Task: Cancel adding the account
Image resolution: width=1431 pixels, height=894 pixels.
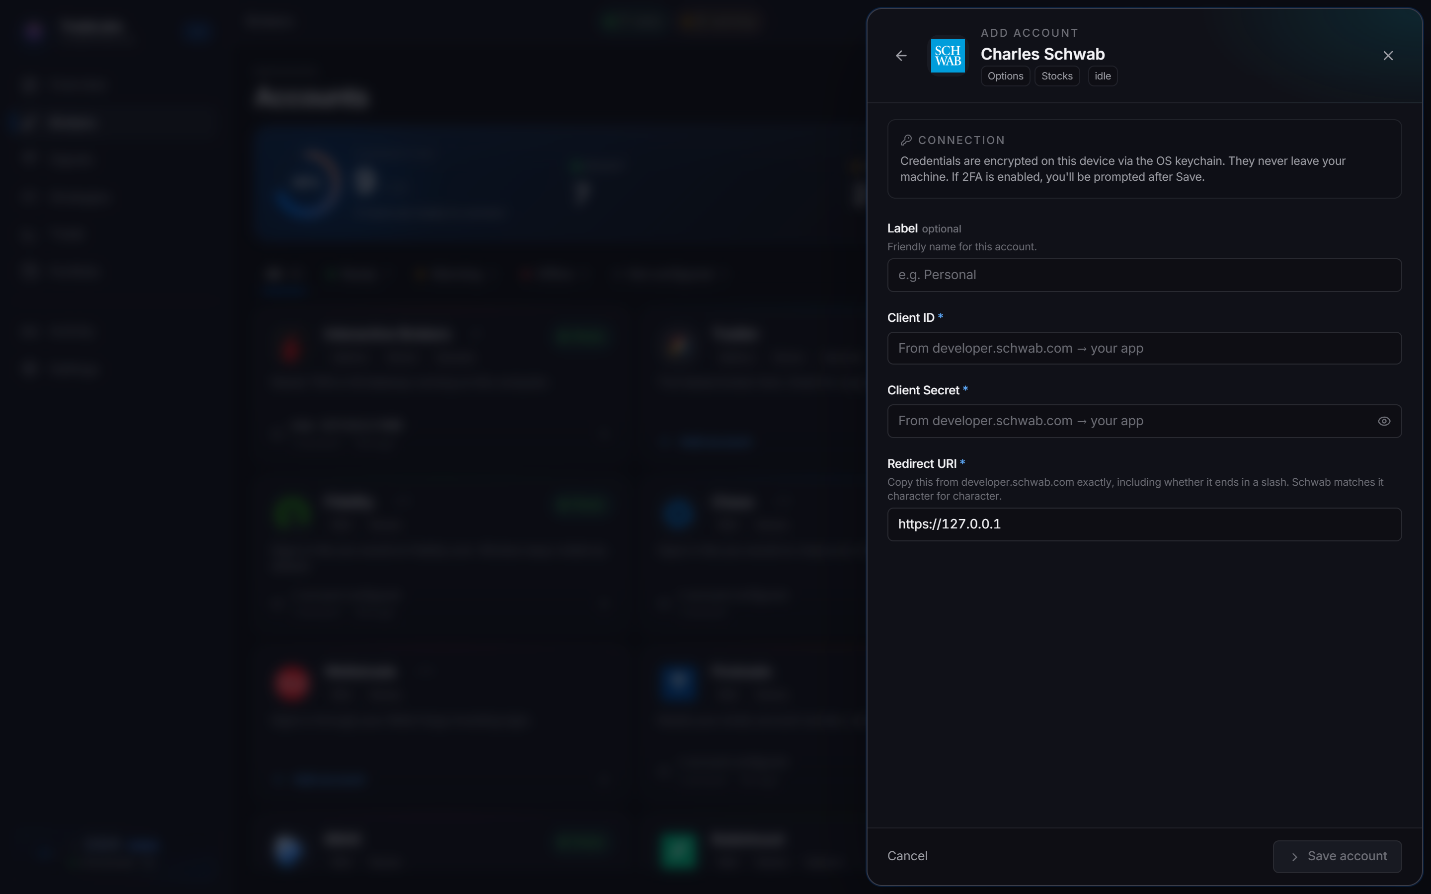Action: [907, 856]
